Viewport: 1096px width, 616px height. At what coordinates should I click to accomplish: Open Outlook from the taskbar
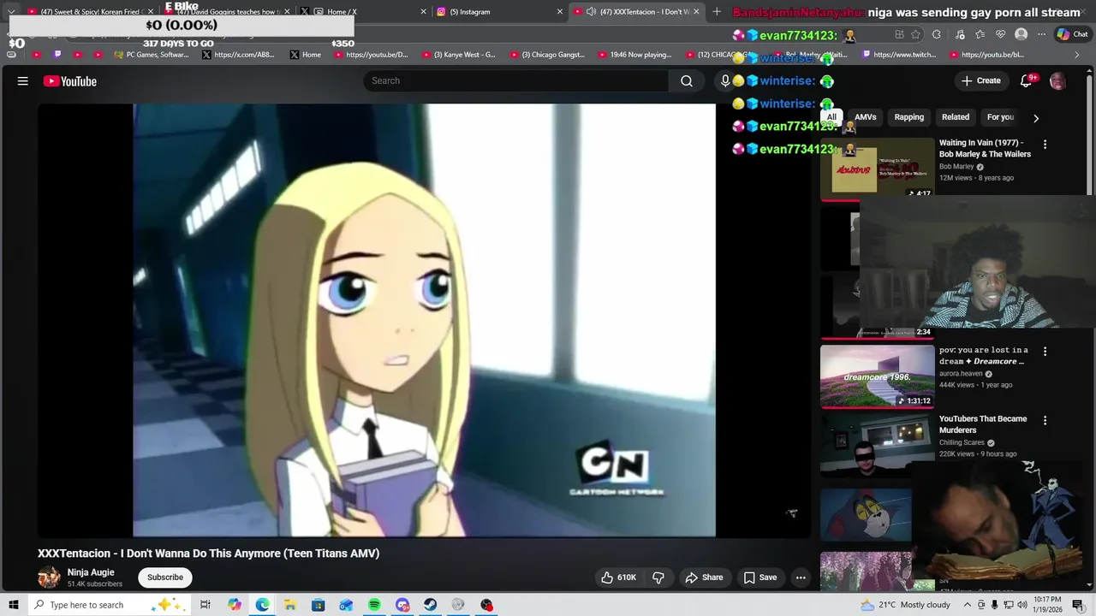(x=346, y=605)
